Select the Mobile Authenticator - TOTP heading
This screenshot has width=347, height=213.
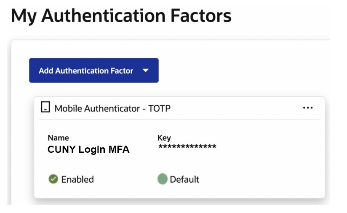(x=112, y=108)
